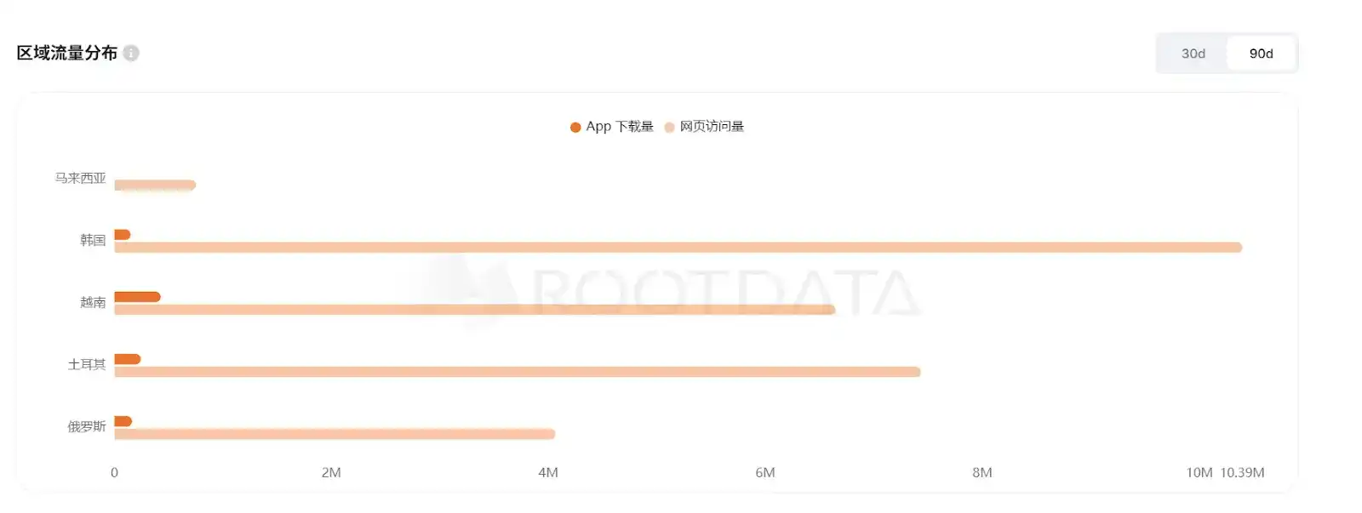The image size is (1362, 513).
Task: Toggle the App 下载量 legend series
Action: [x=619, y=127]
